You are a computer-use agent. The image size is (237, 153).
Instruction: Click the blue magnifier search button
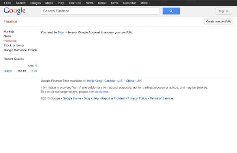pyautogui.click(x=171, y=11)
